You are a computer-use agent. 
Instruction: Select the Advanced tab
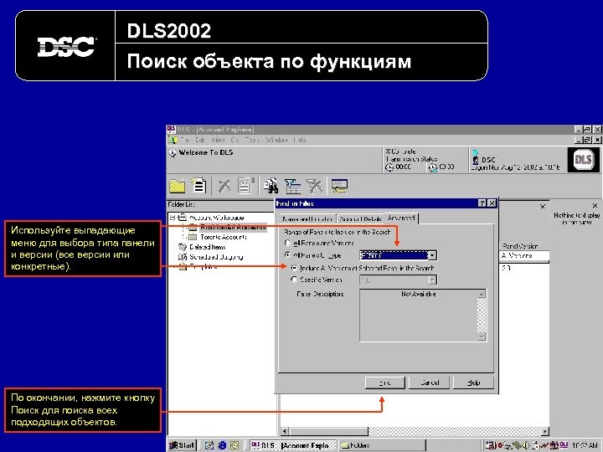coord(401,218)
